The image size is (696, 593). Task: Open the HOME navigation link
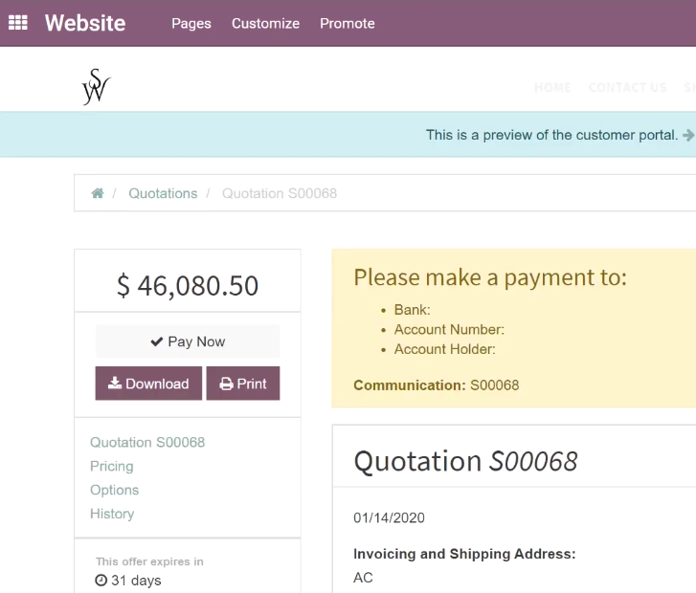click(552, 87)
